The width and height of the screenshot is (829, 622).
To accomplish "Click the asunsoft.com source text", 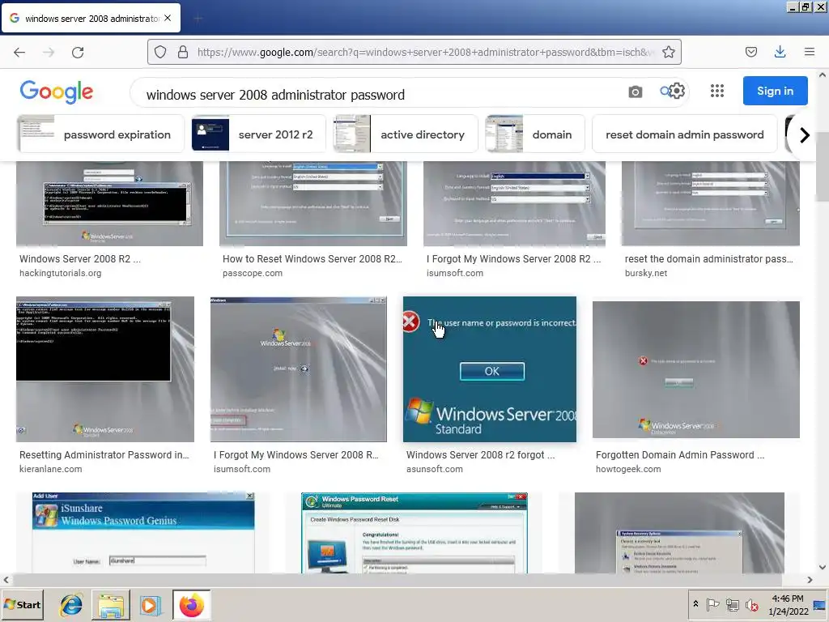I will click(x=435, y=469).
